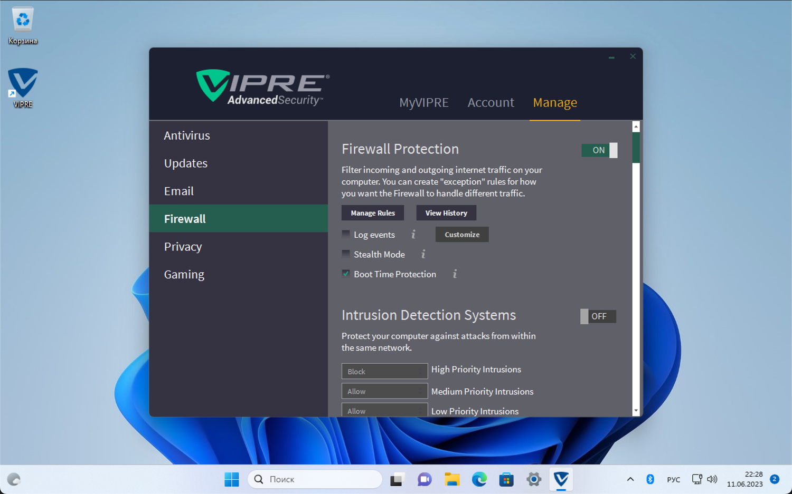Show info for Log events
The width and height of the screenshot is (792, 494).
[x=413, y=234]
